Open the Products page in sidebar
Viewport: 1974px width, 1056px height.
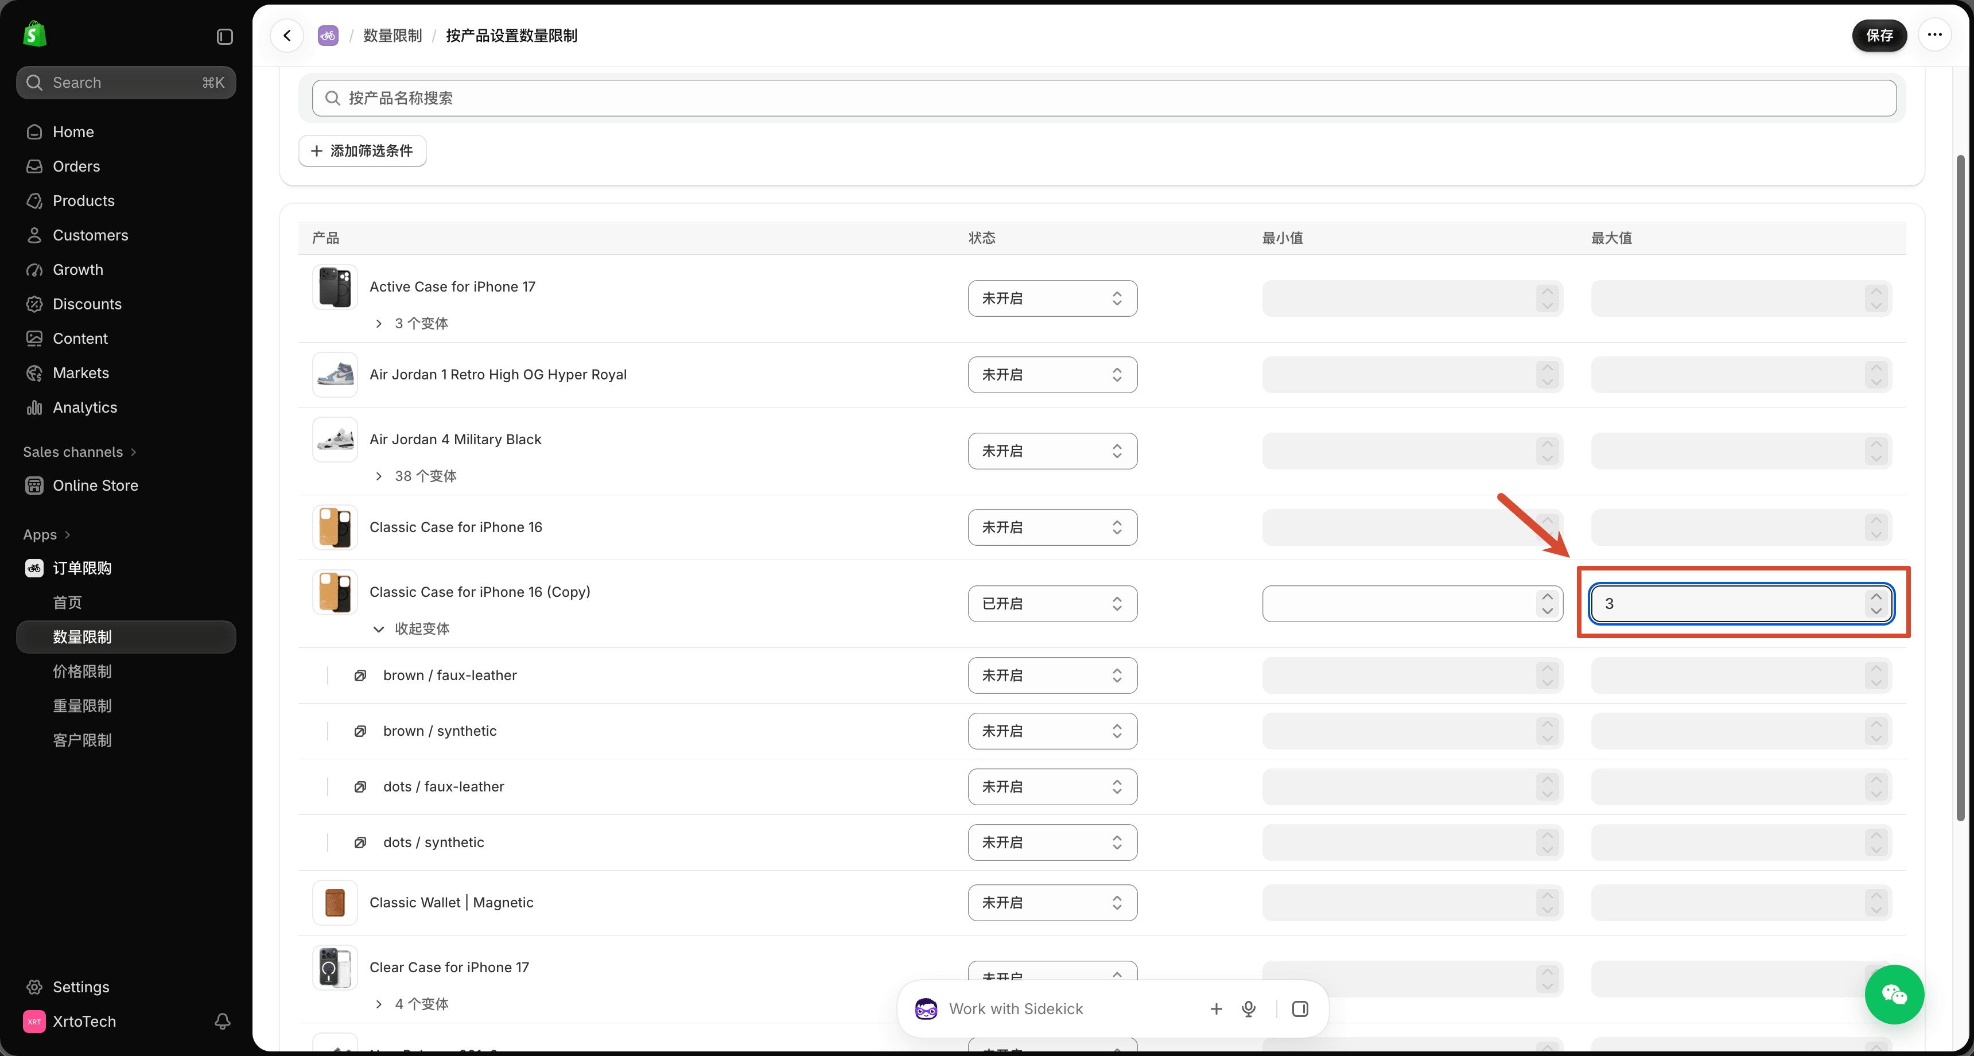[84, 201]
